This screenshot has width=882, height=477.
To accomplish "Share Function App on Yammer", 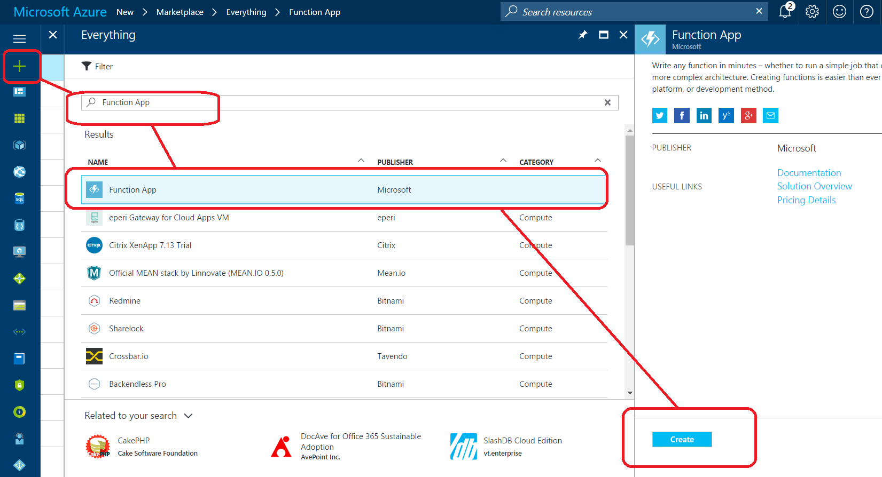I will 726,115.
